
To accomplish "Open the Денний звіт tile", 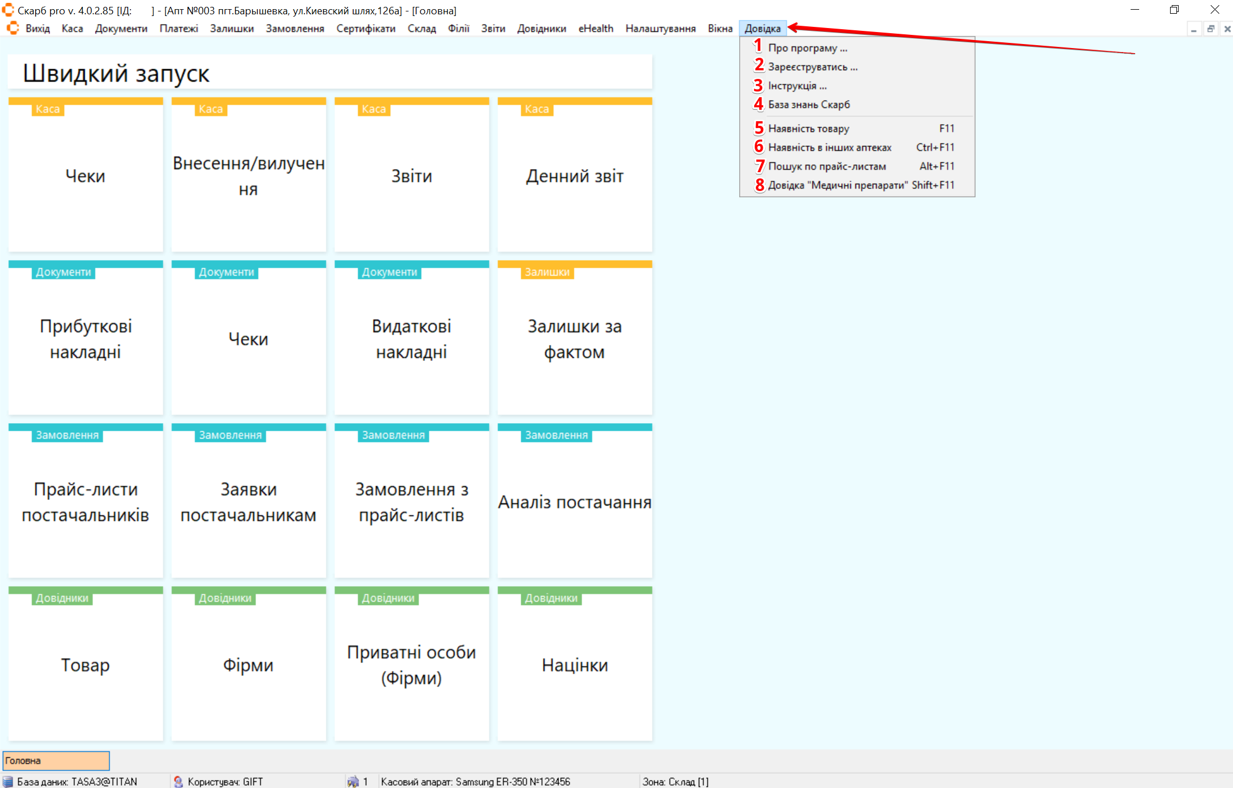I will 574,176.
